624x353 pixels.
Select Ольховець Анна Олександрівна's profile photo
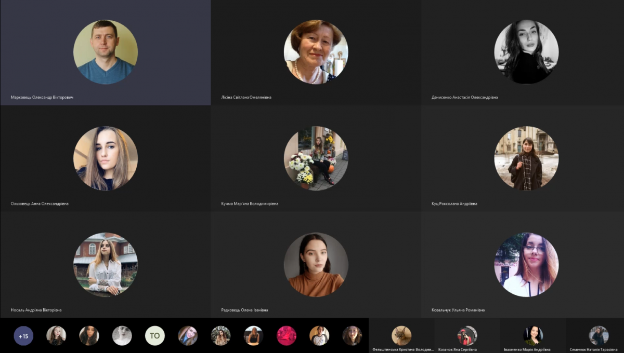tap(106, 158)
